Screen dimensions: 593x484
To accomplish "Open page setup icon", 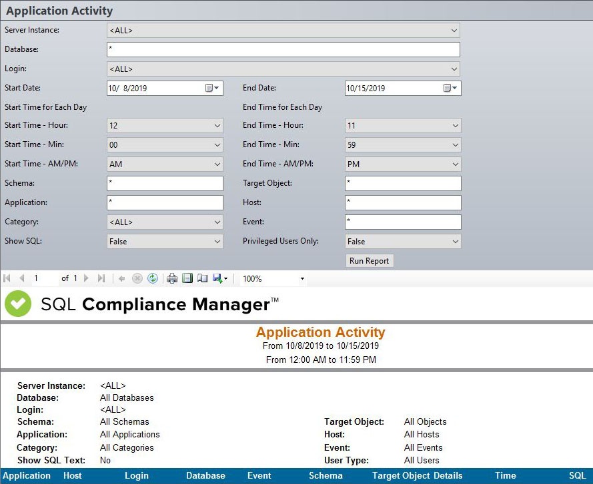I will (x=203, y=279).
